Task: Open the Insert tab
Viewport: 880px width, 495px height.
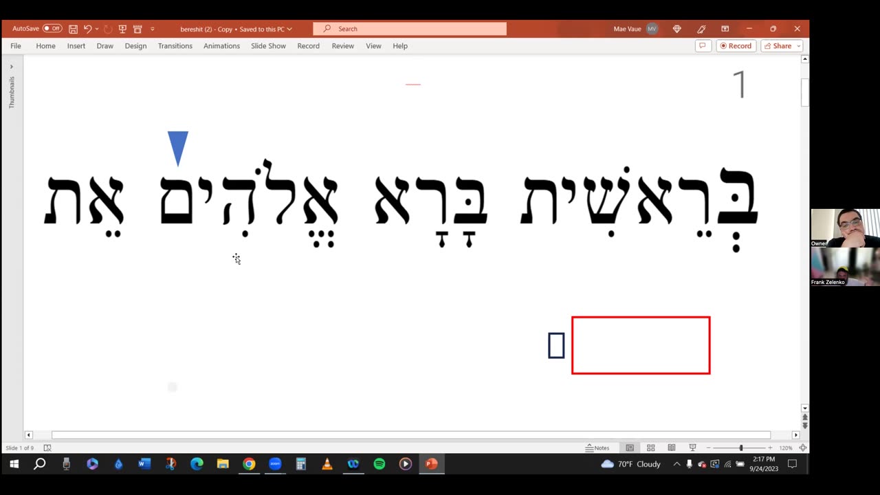Action: click(x=76, y=46)
